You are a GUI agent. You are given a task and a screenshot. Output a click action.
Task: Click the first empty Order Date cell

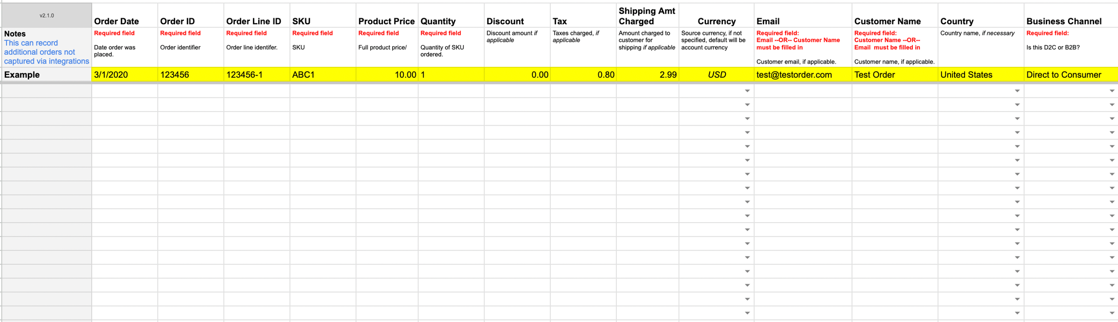pos(124,91)
